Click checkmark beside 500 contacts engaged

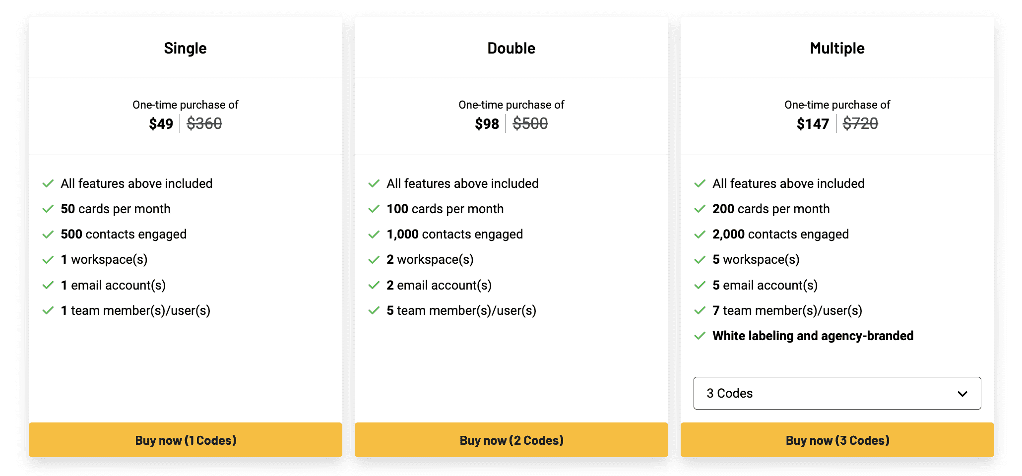[48, 235]
